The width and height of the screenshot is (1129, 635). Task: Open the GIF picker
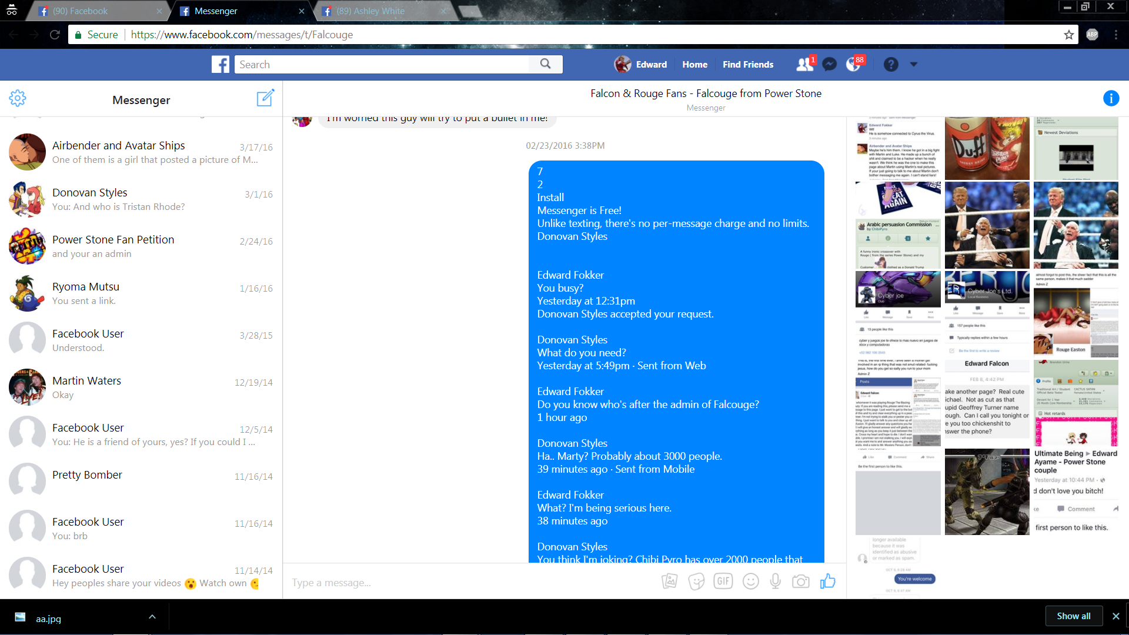point(723,581)
